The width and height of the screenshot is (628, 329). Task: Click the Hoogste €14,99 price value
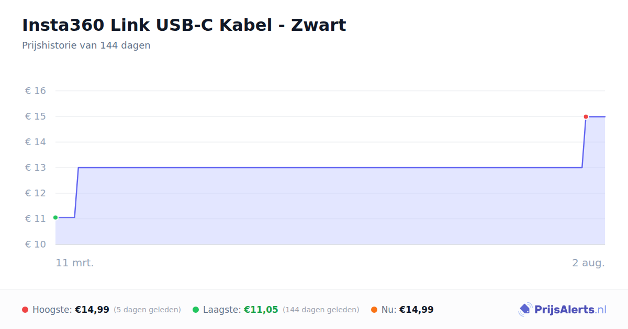[92, 310]
